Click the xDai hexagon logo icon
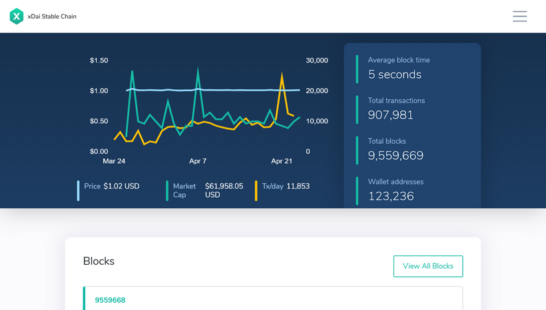Screen dimensions: 546x310 point(17,17)
